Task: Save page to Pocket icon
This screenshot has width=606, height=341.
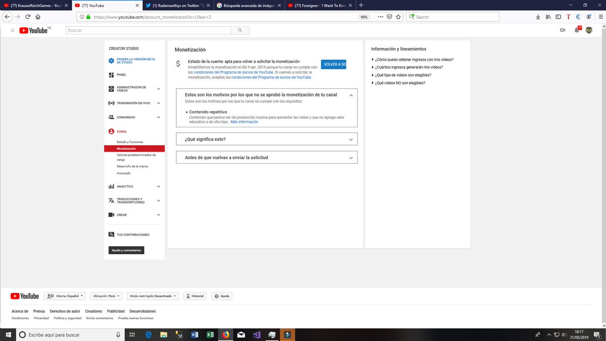Action: coord(389,17)
